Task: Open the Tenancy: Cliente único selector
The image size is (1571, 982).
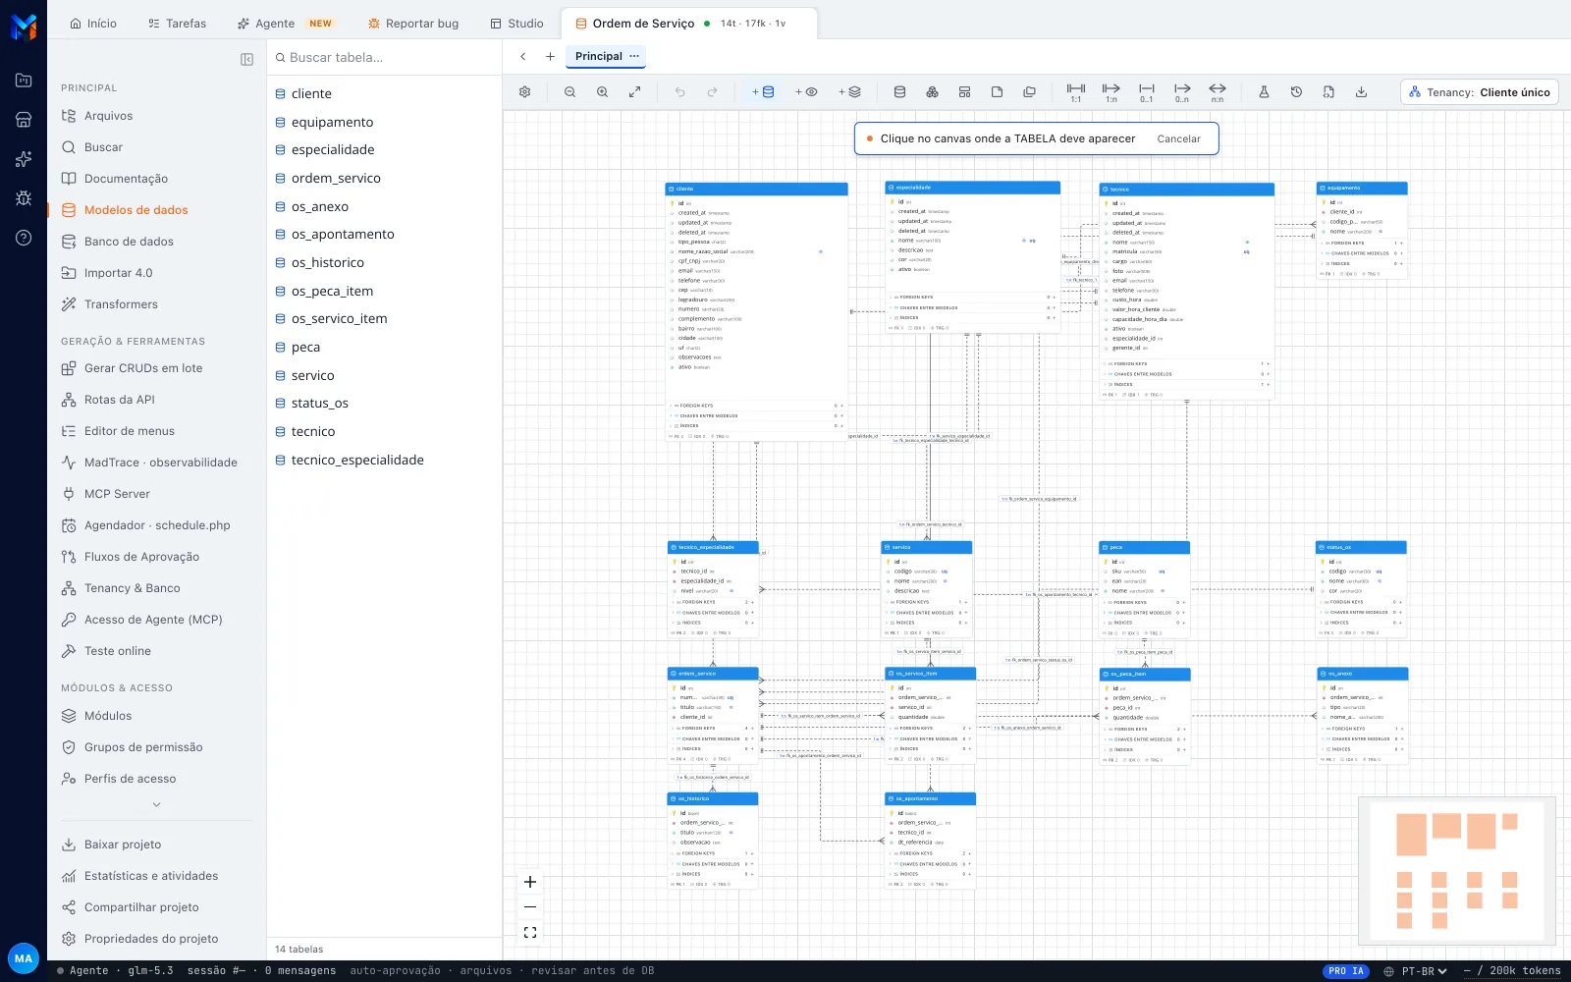Action: [1481, 92]
